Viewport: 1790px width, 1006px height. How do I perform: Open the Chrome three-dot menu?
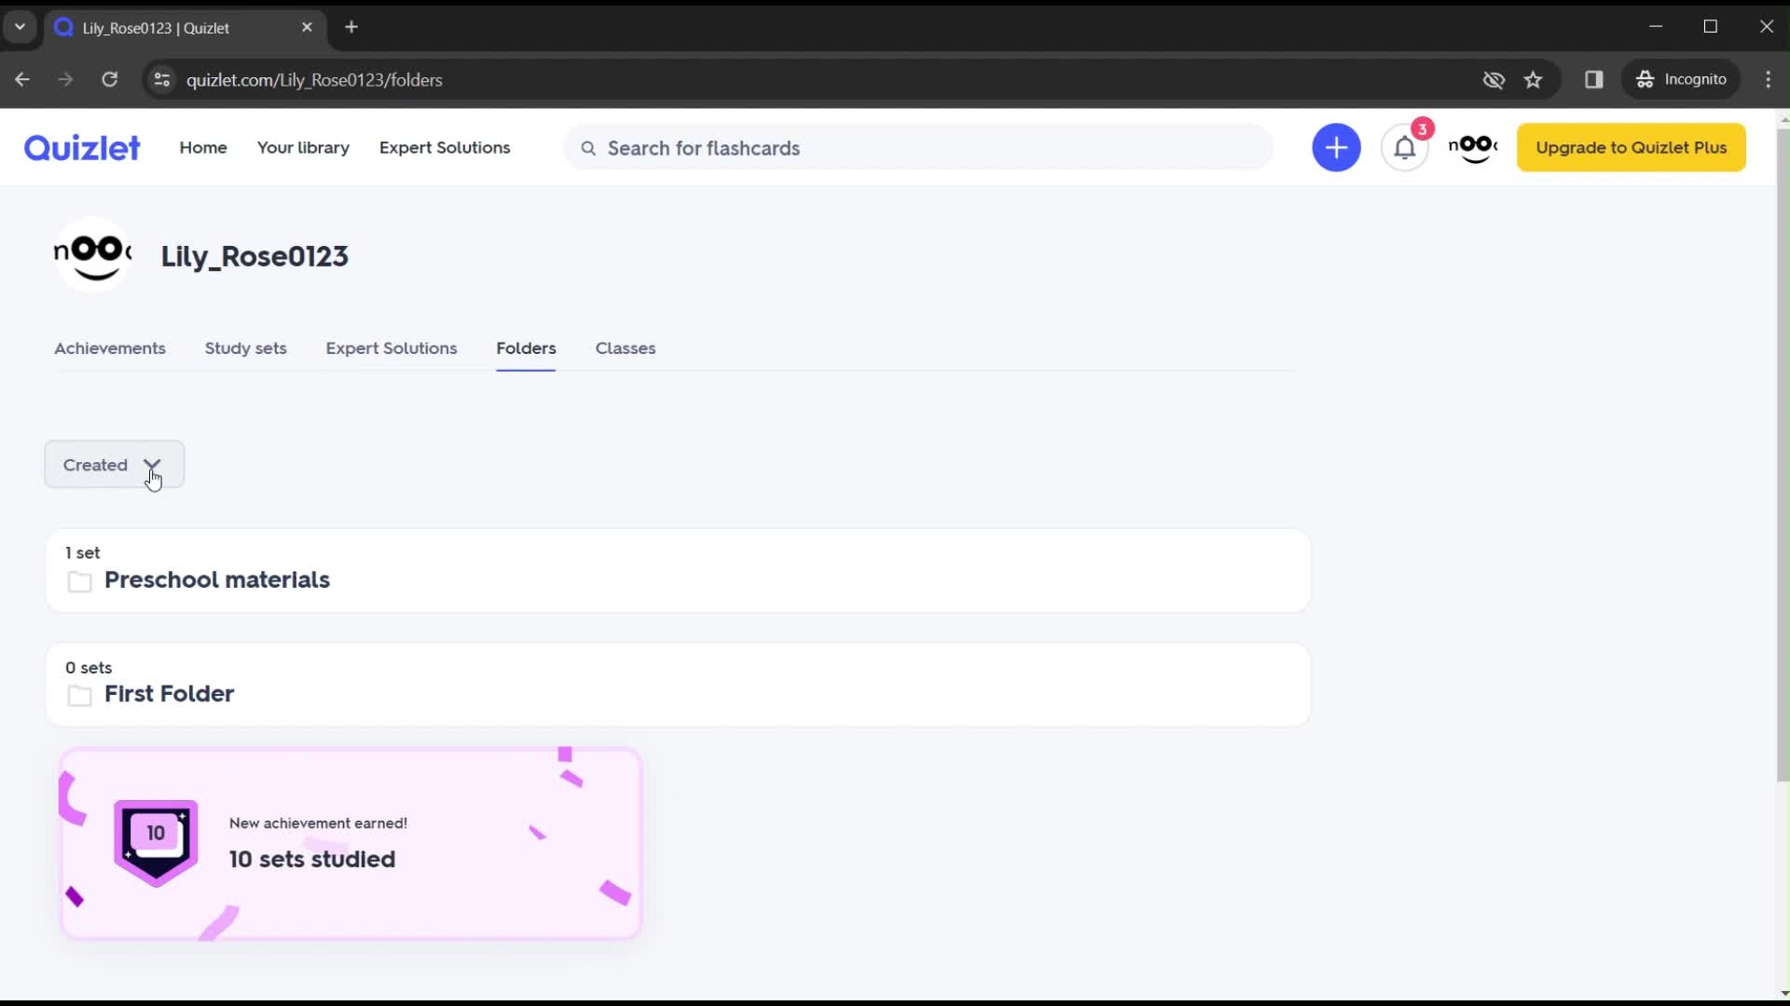(x=1769, y=79)
